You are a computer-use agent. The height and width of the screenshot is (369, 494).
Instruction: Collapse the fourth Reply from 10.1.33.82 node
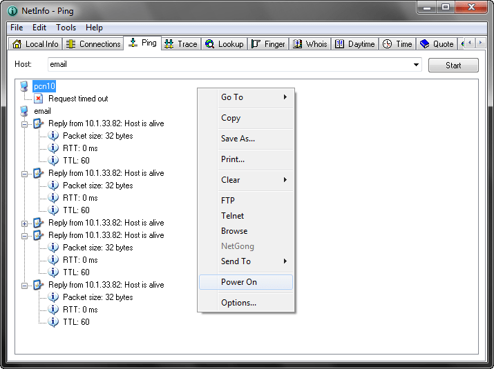coord(24,236)
